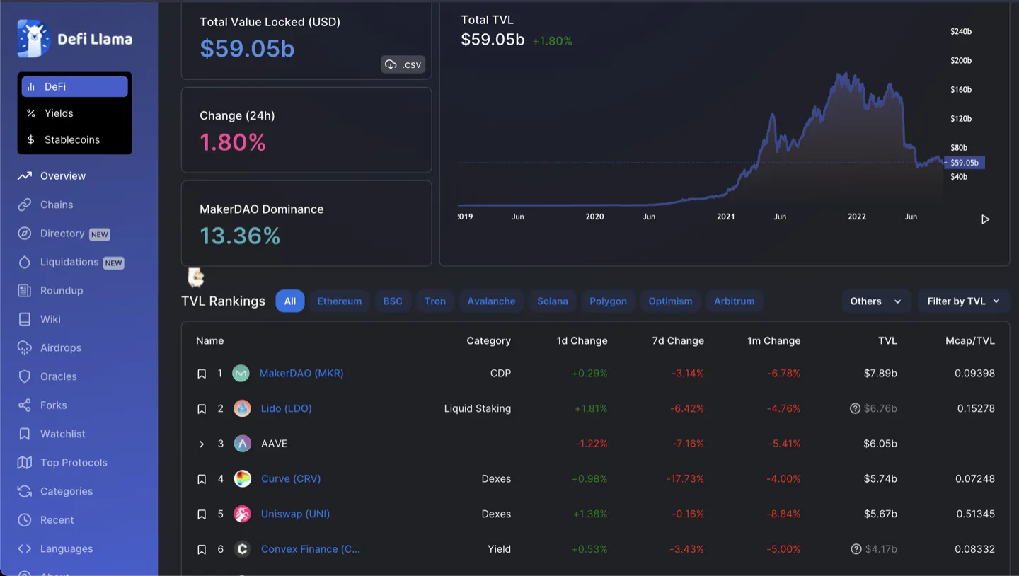
Task: Click the cloud-drizzle icon beside Airdrops
Action: tap(25, 347)
